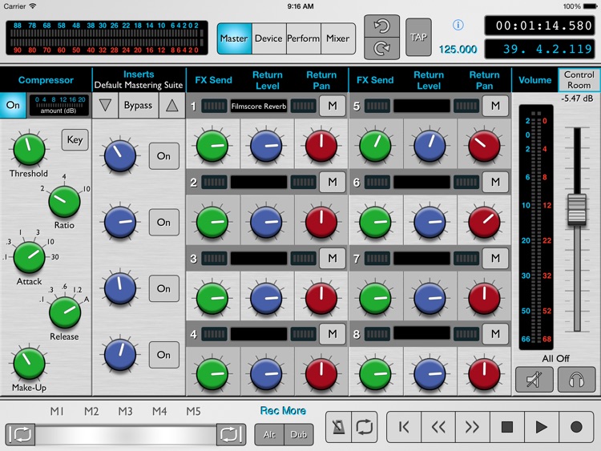Click the up triangle beside Bypass
This screenshot has height=451, width=601.
tap(171, 106)
